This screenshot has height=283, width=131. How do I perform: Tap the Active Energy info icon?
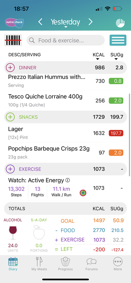68,180
